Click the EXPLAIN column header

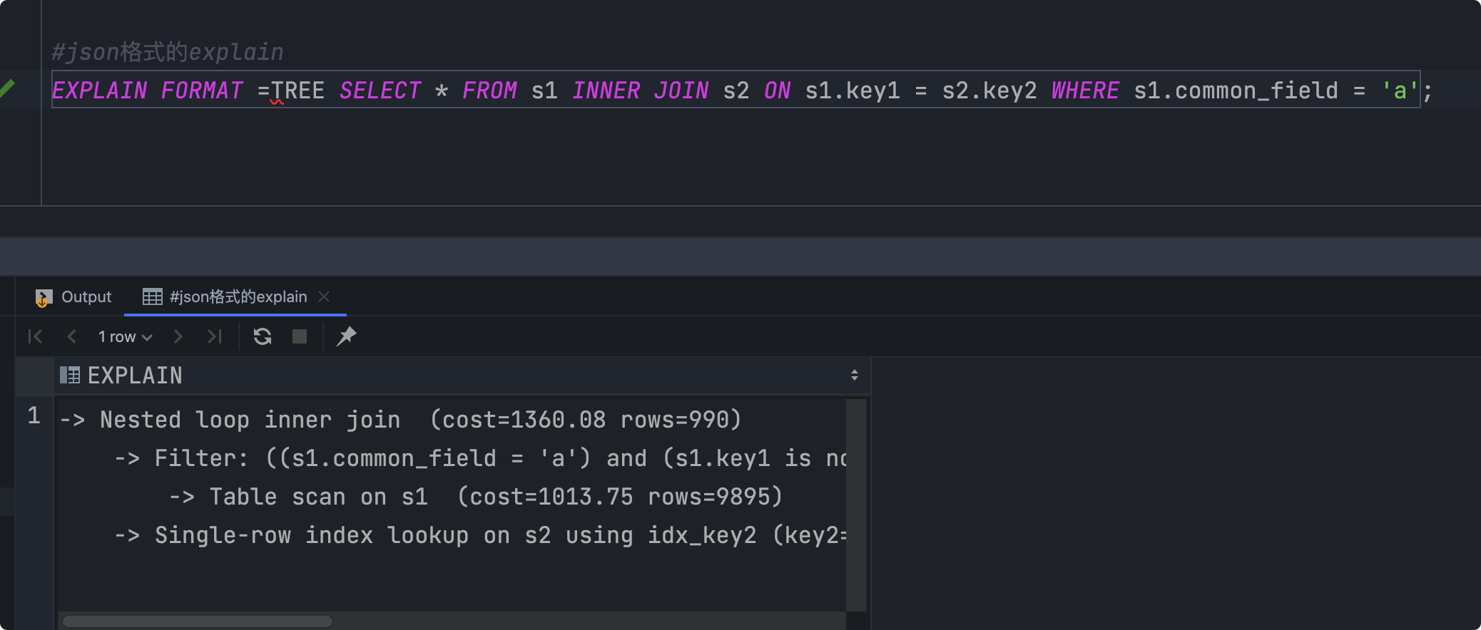pyautogui.click(x=462, y=376)
